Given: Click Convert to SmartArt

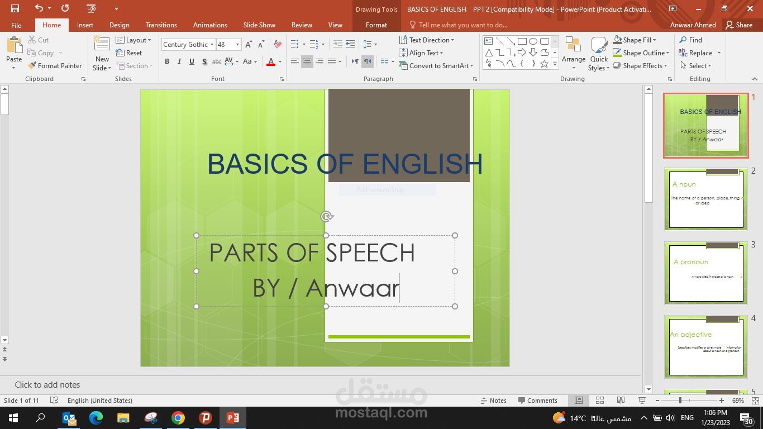Looking at the screenshot, I should tap(436, 66).
